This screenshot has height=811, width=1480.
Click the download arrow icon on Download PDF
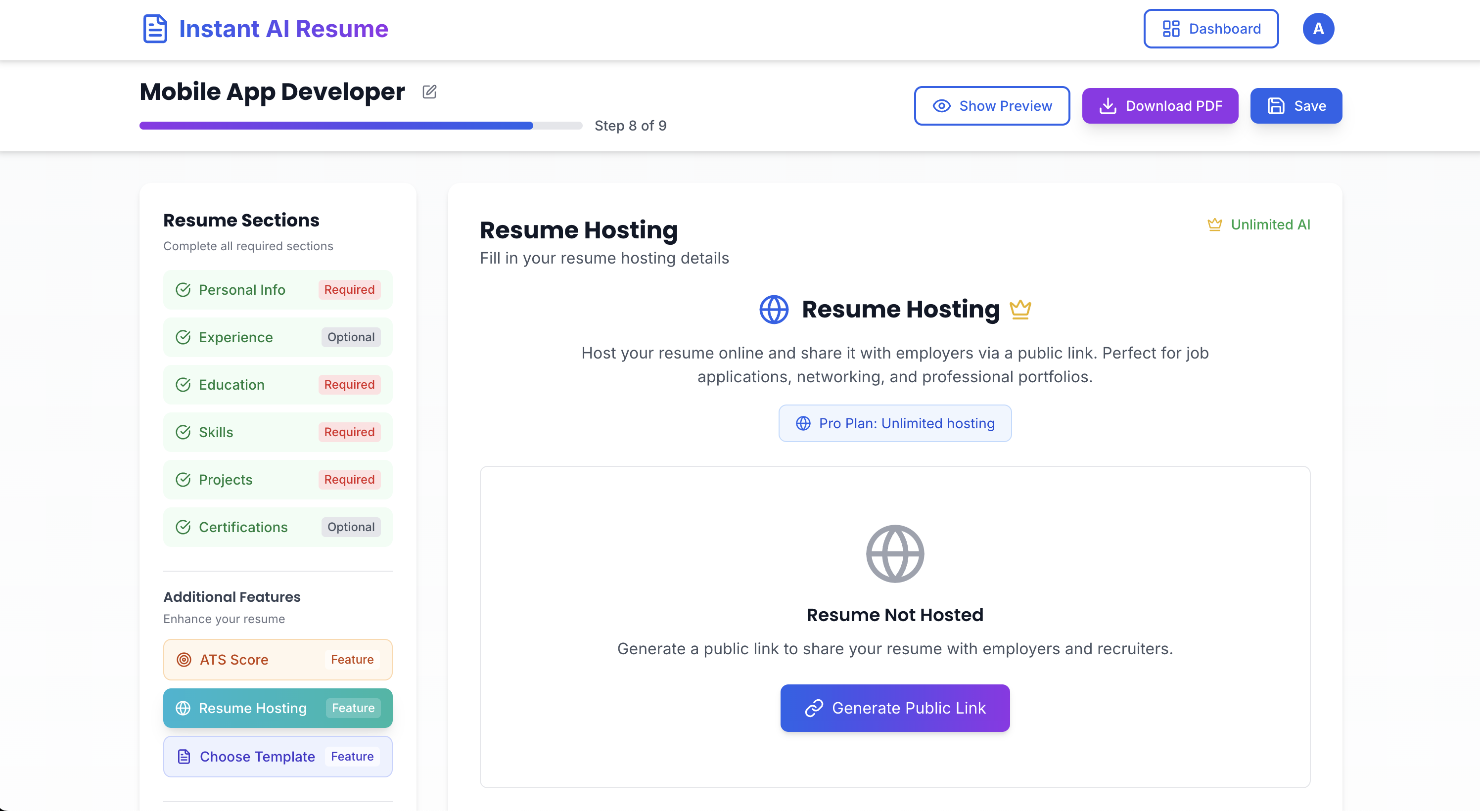(x=1107, y=106)
